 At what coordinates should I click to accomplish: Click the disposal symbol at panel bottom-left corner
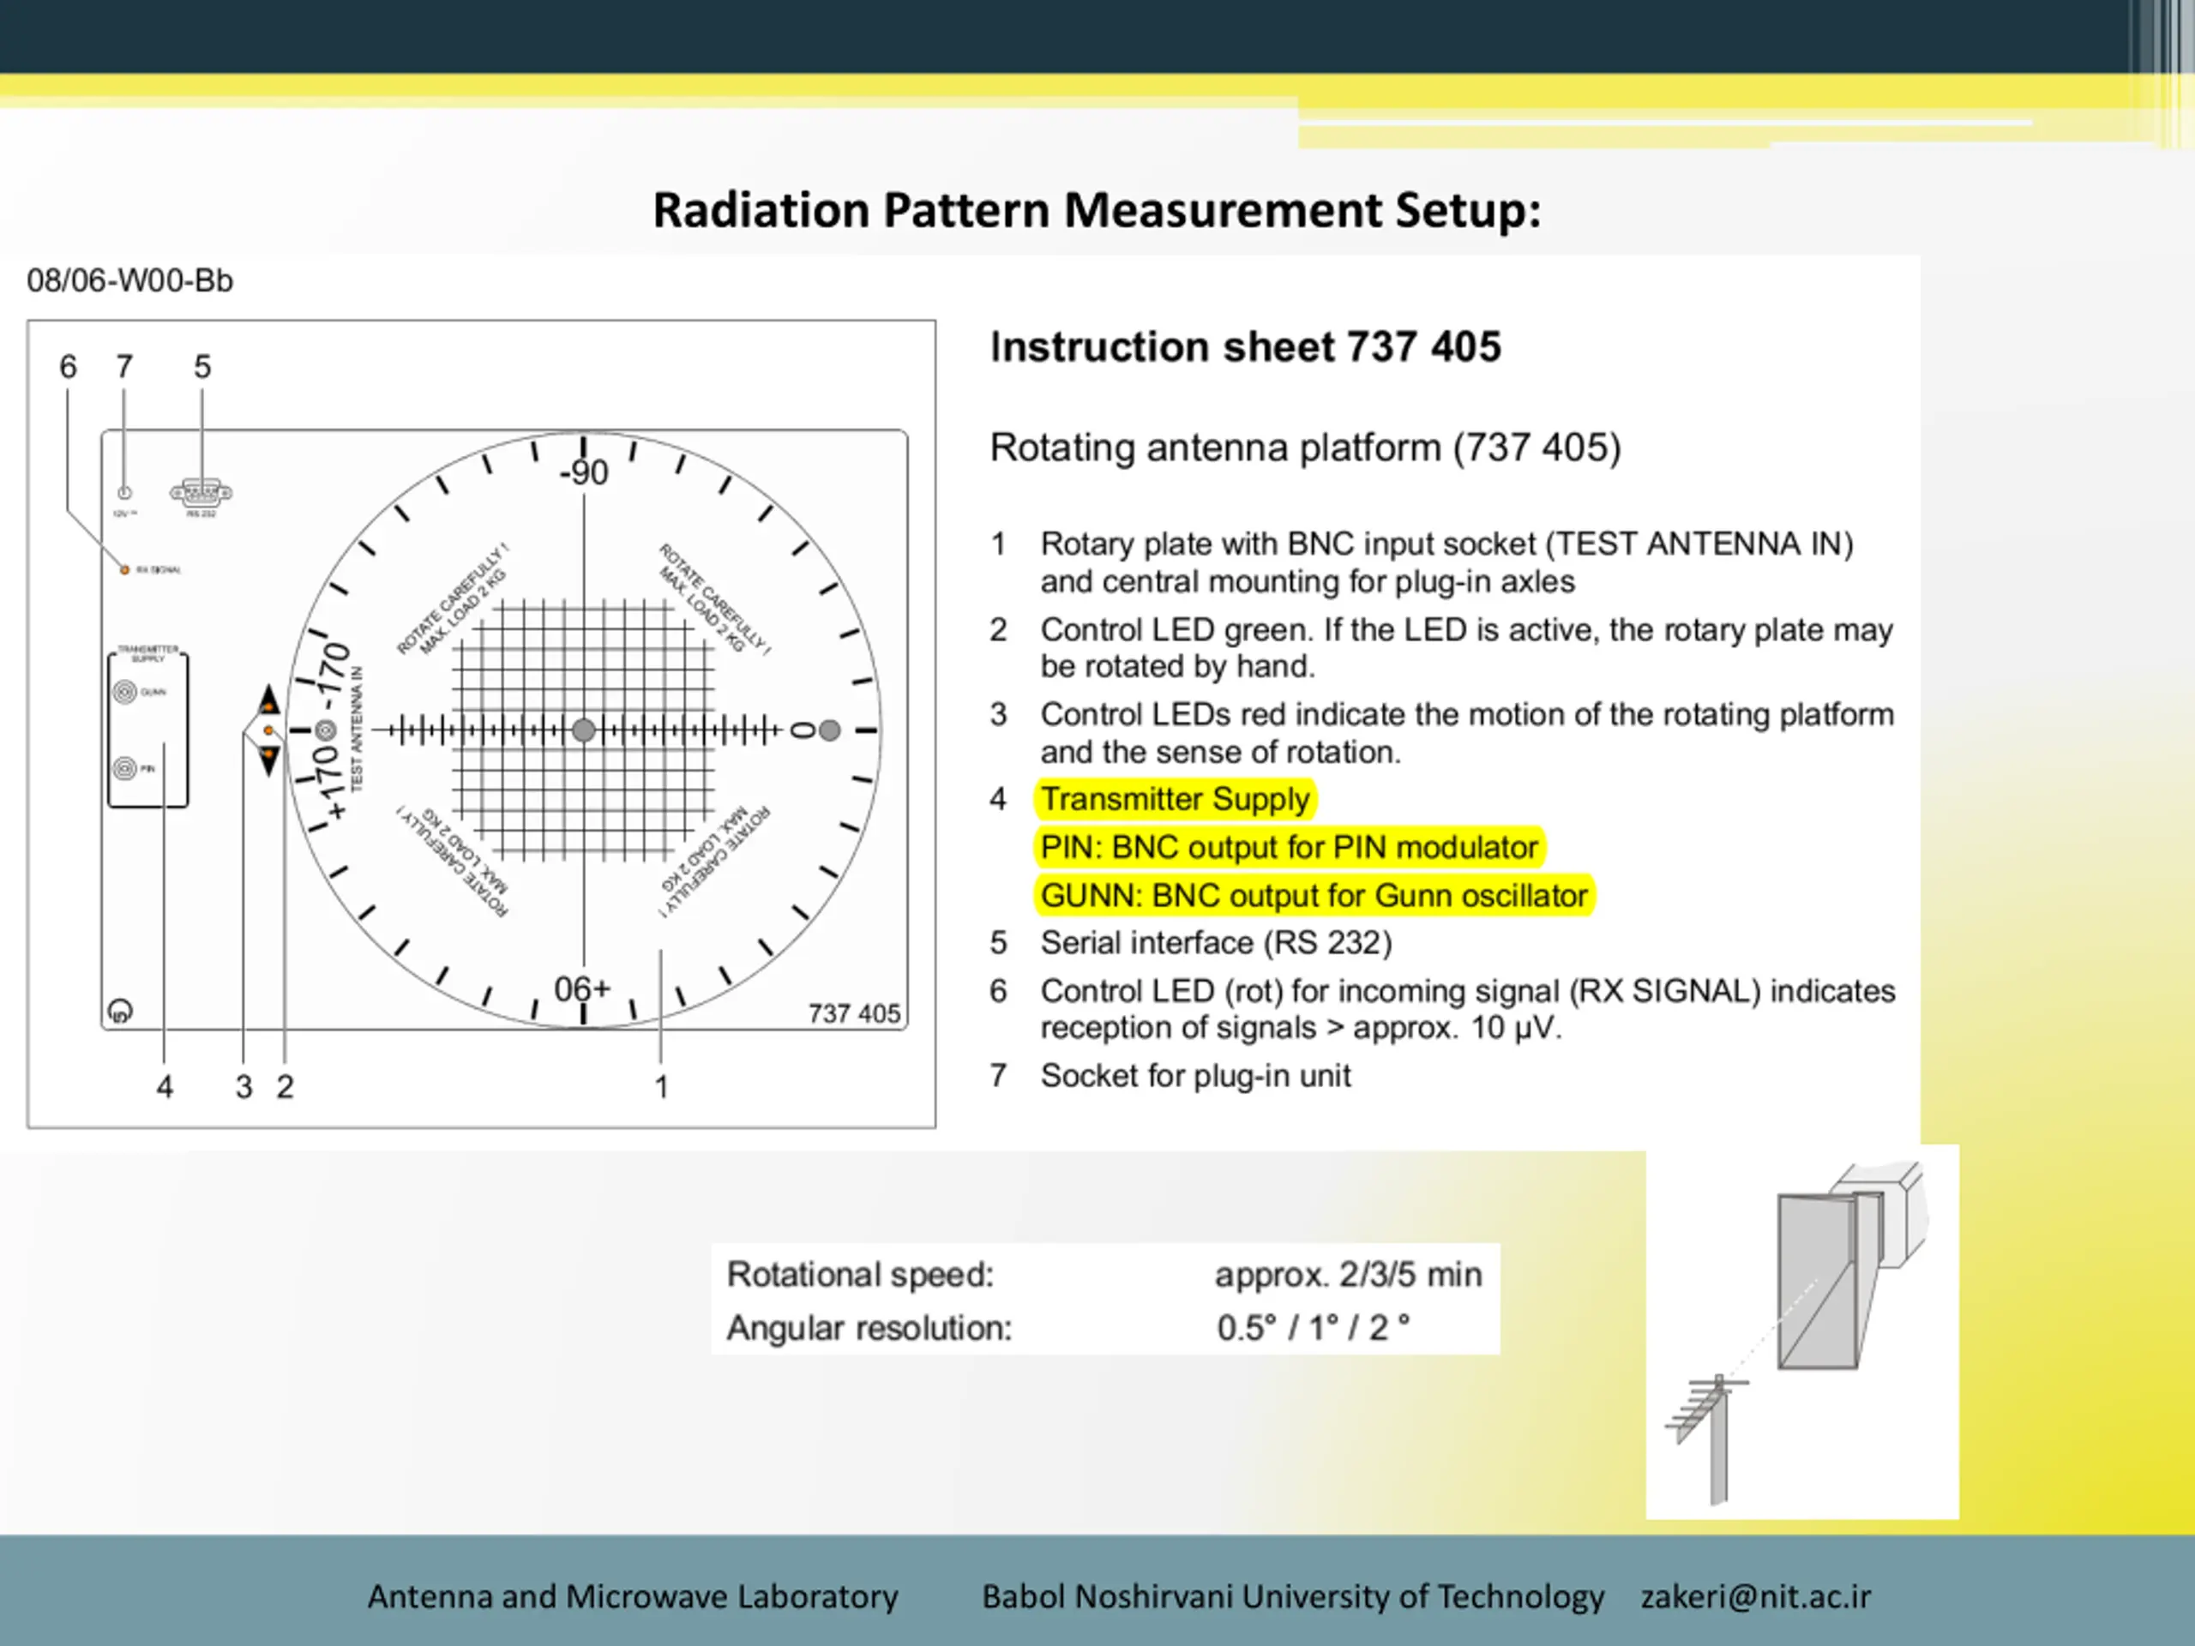coord(120,1011)
